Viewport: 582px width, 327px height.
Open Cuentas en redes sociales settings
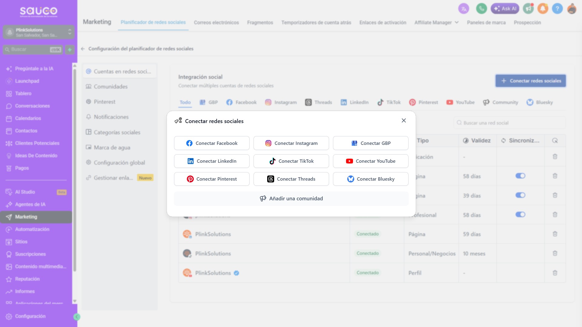point(119,72)
